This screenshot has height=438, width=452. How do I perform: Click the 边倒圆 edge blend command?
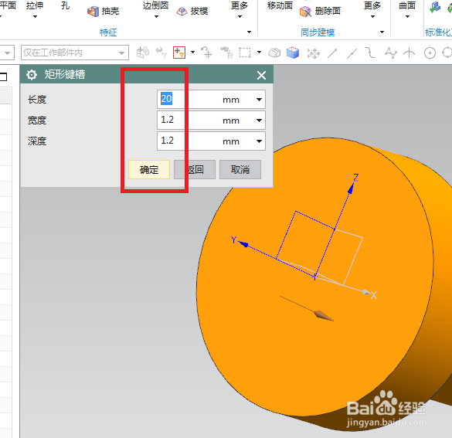(x=155, y=5)
